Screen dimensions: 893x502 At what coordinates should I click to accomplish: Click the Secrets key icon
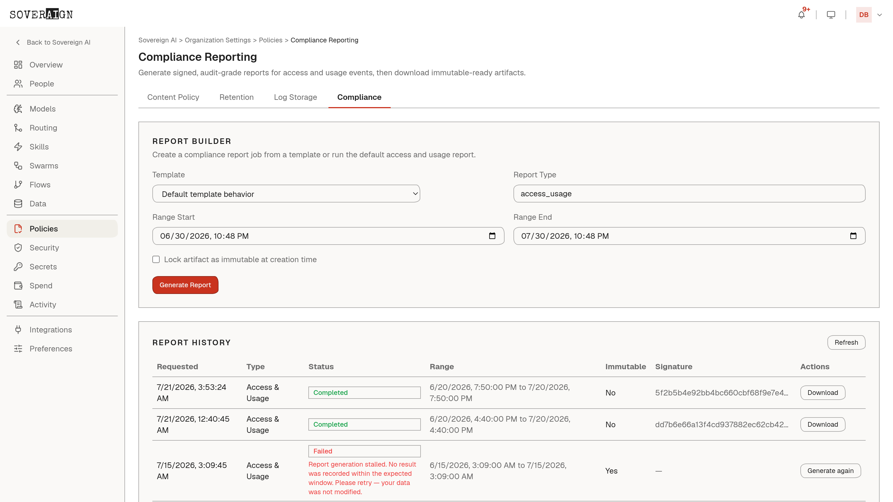(18, 267)
